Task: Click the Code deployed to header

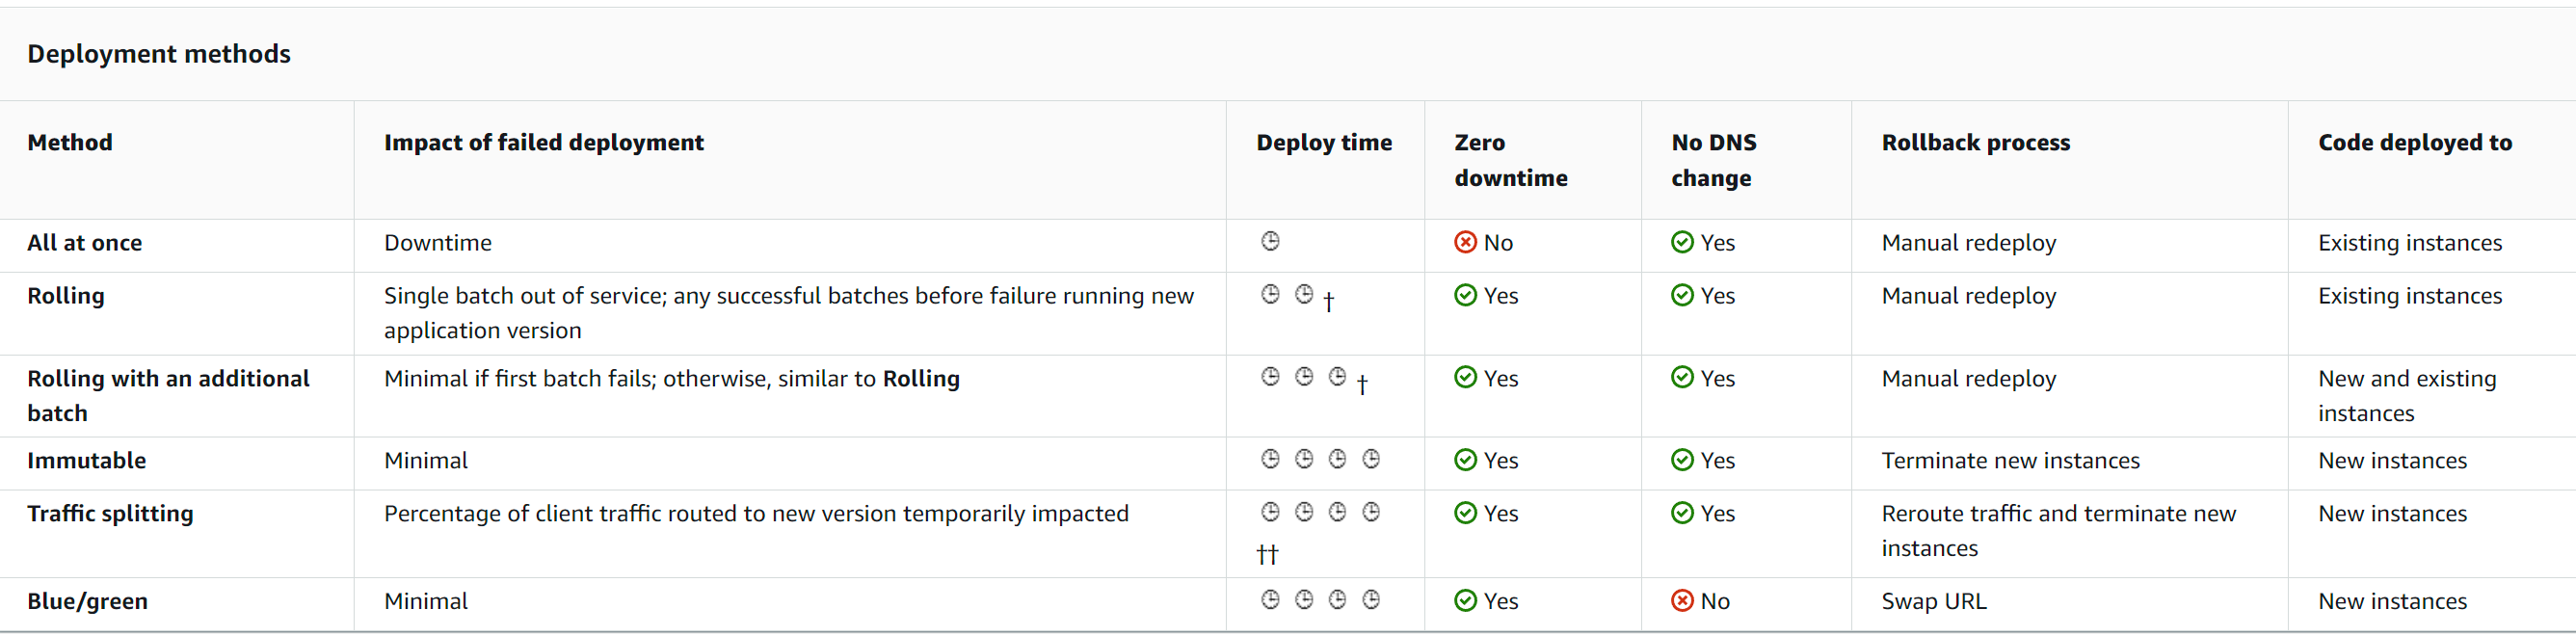Action: (x=2415, y=142)
